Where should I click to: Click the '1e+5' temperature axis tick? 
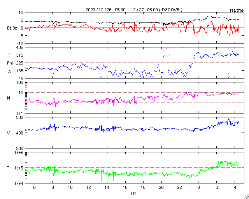pyautogui.click(x=18, y=168)
